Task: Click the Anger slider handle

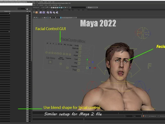Action: 79,56
